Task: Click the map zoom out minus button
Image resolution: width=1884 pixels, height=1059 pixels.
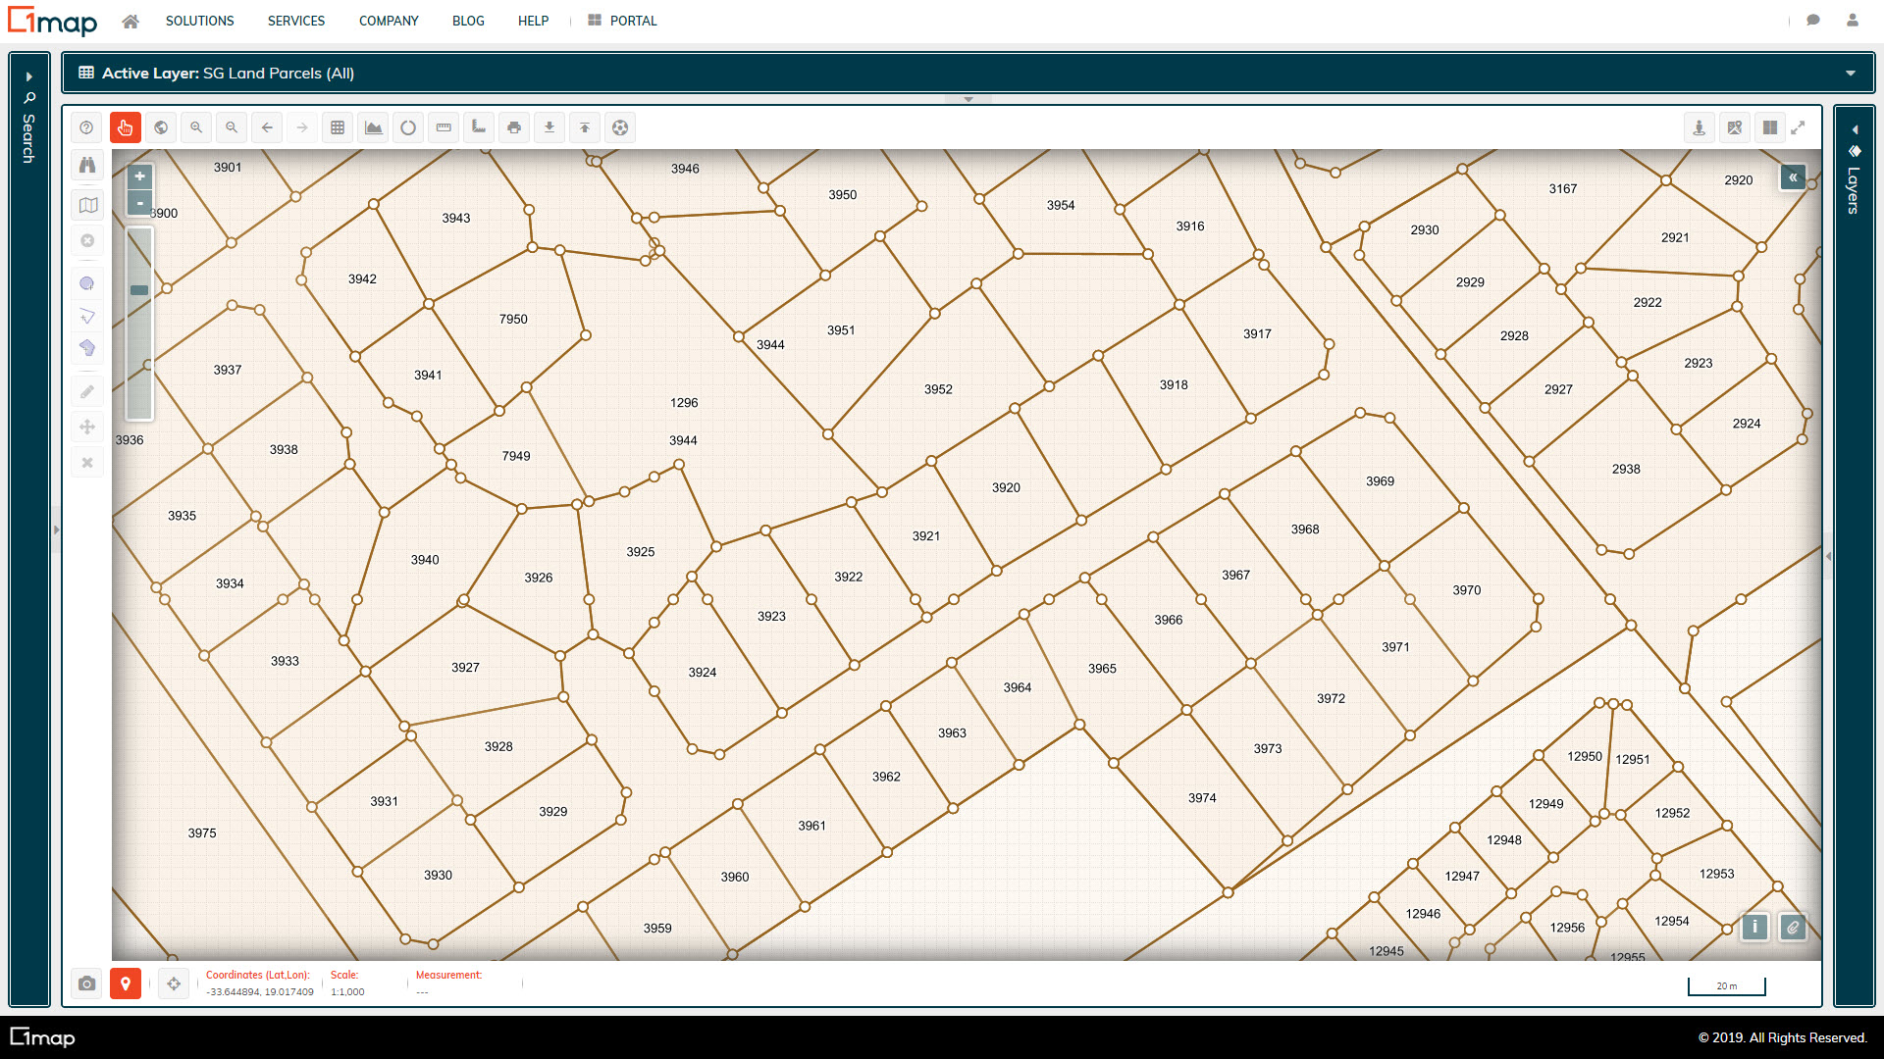Action: [140, 203]
